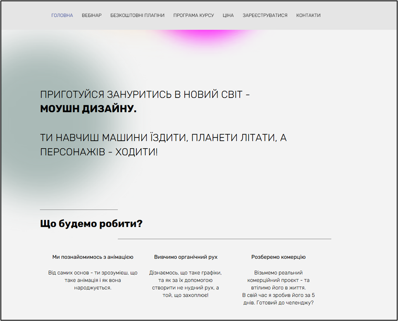The width and height of the screenshot is (398, 321).
Task: Click the divider line above Що будемо робити?
Action: coord(78,210)
